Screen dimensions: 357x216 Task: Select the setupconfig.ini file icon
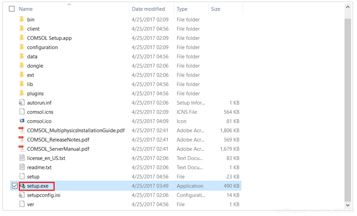pos(22,195)
